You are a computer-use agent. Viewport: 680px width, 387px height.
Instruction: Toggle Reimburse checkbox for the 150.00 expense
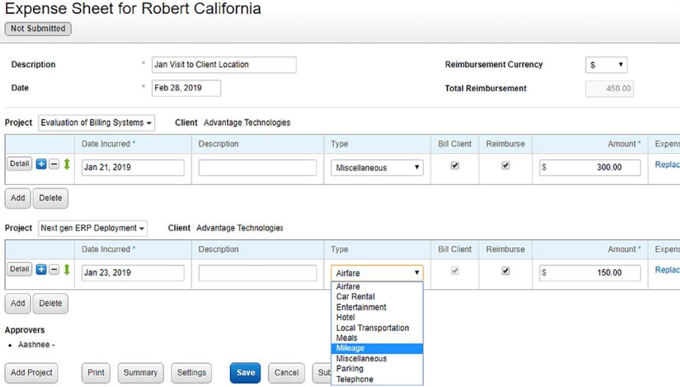click(x=505, y=272)
